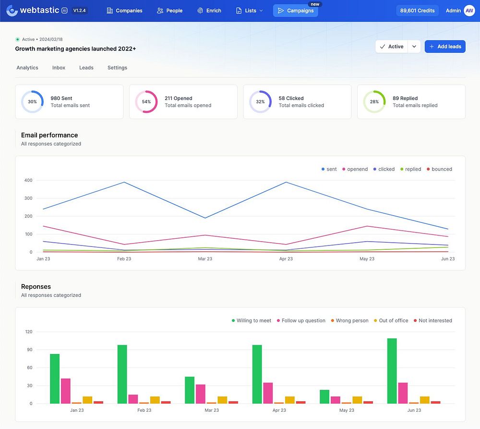Open the status dropdown arrow beside Active
The width and height of the screenshot is (480, 429).
point(414,47)
